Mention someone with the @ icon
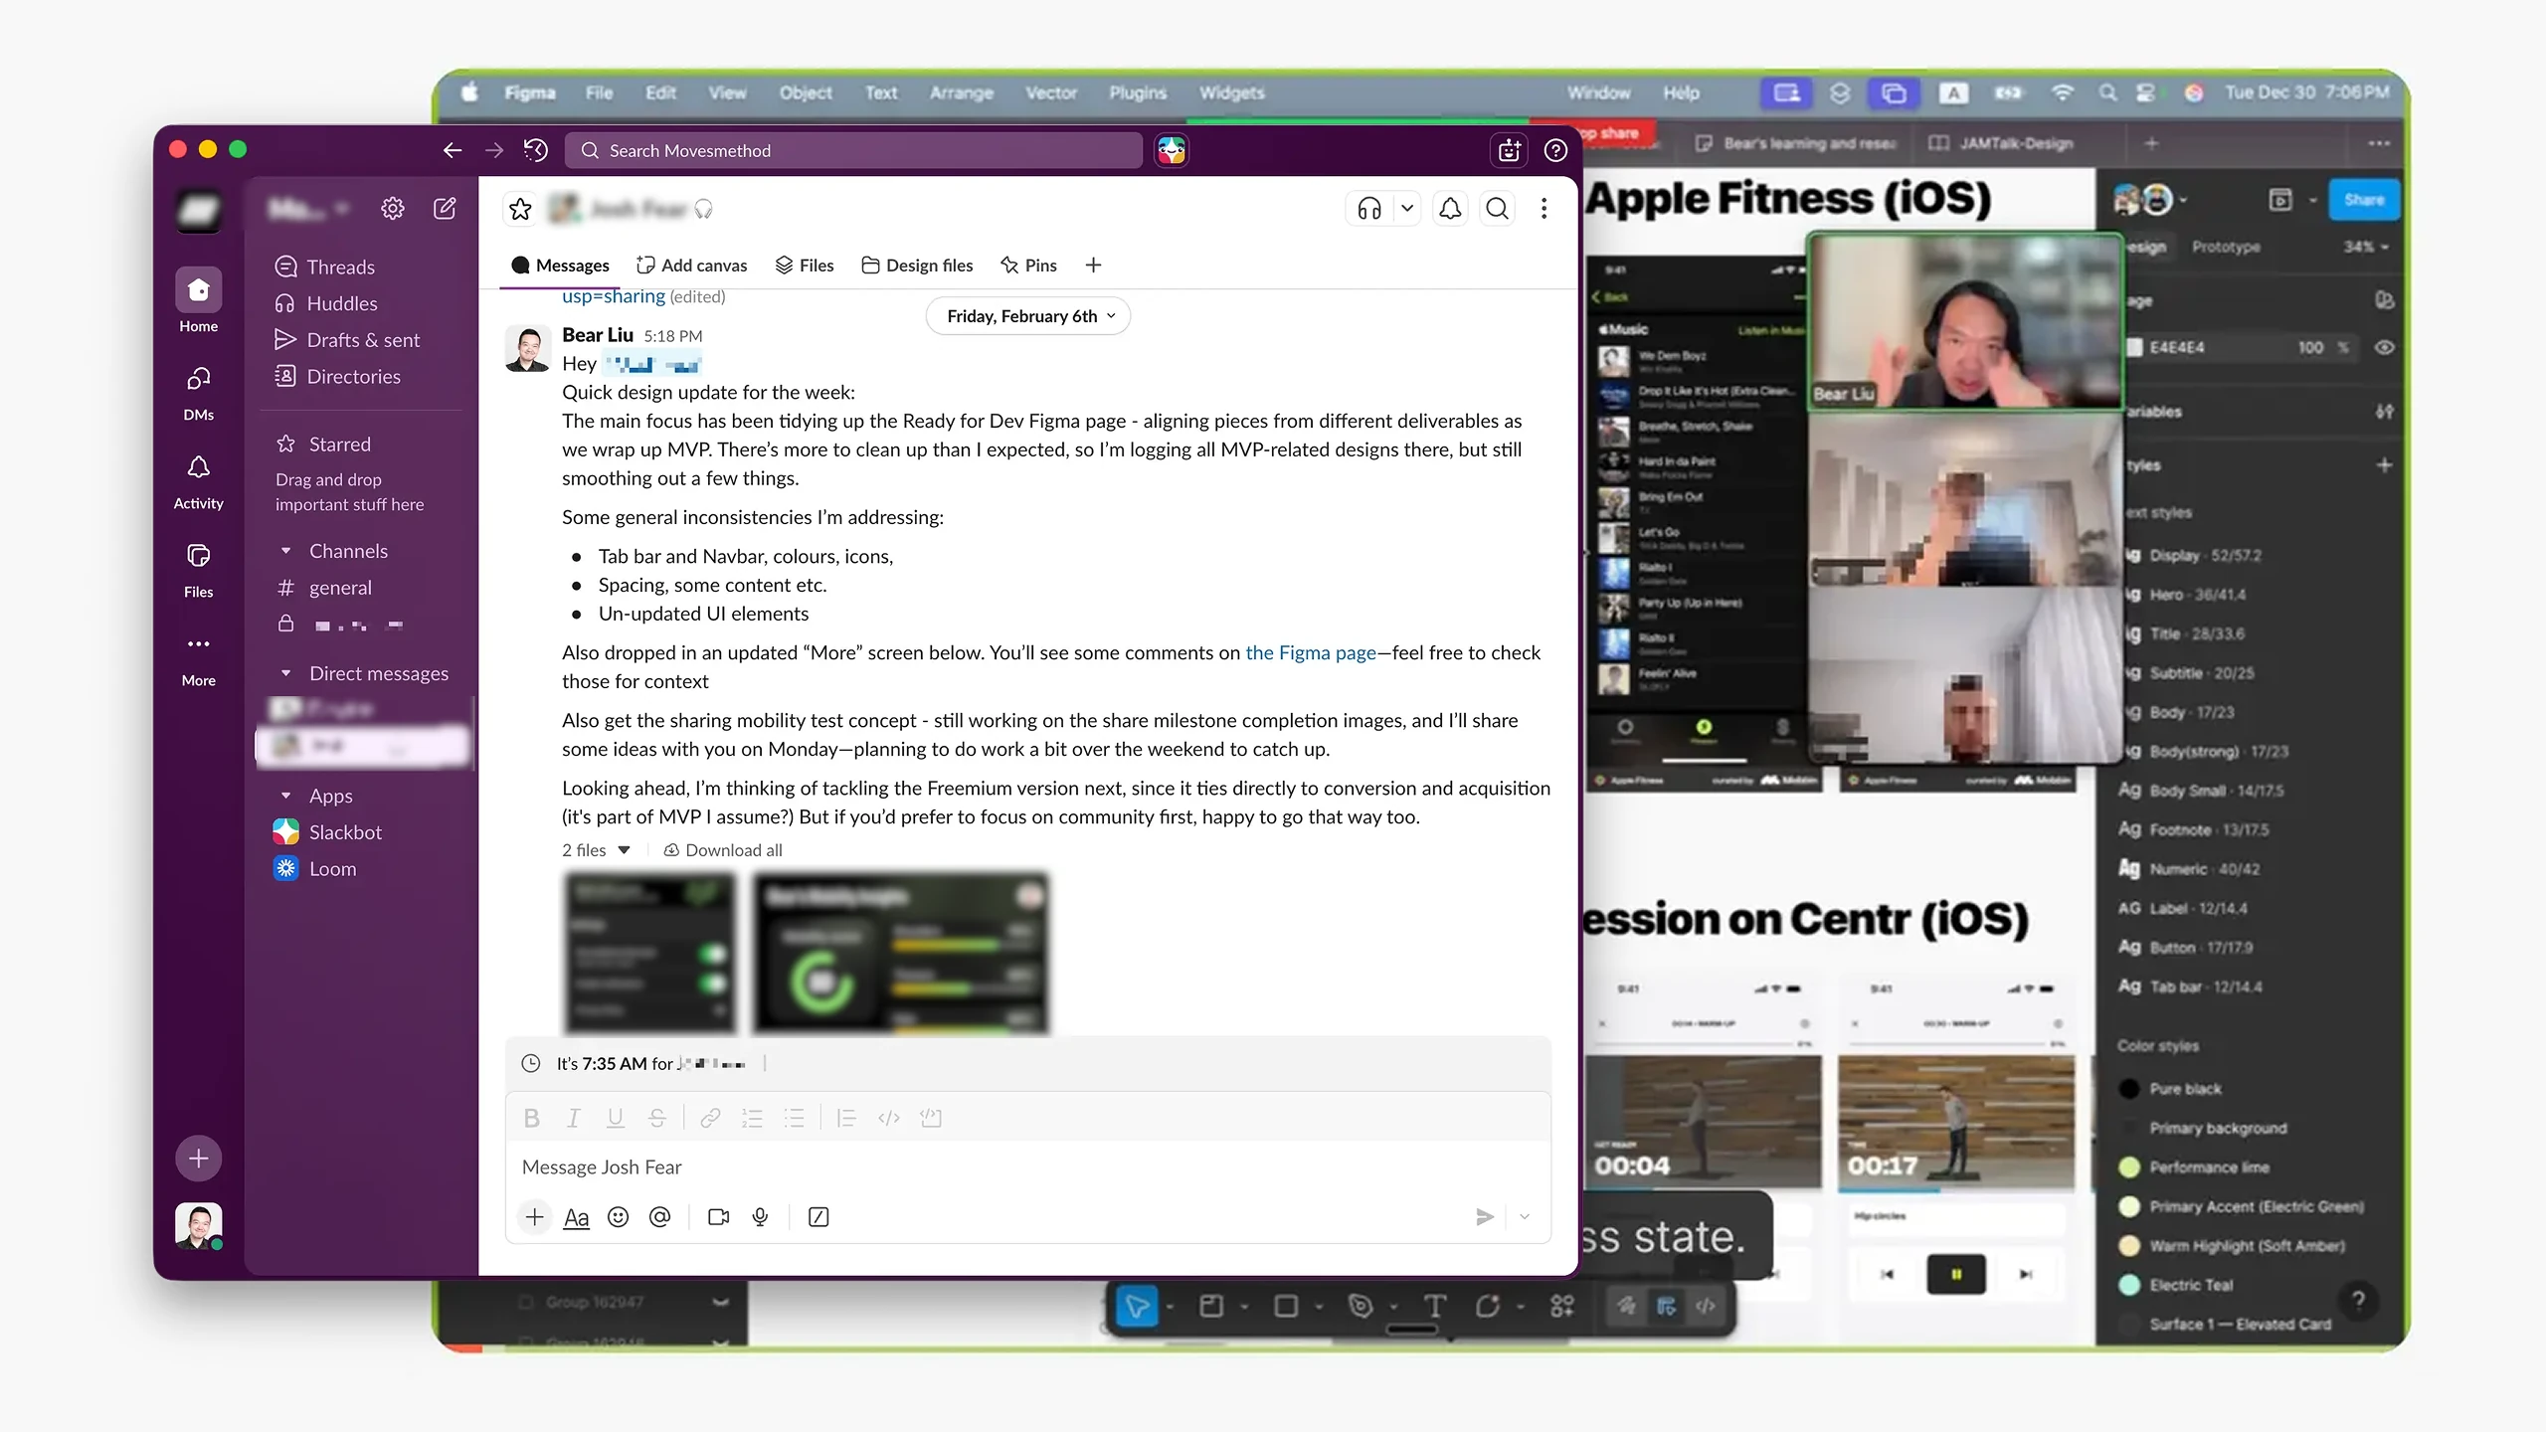 [x=659, y=1217]
